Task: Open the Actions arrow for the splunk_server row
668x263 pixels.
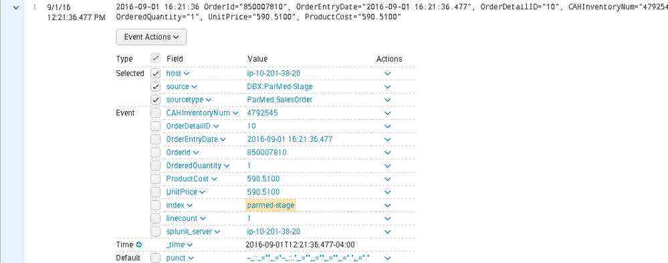Action: click(x=387, y=232)
